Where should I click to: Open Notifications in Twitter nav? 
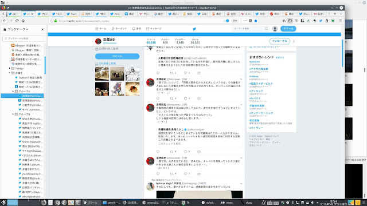coord(136,29)
